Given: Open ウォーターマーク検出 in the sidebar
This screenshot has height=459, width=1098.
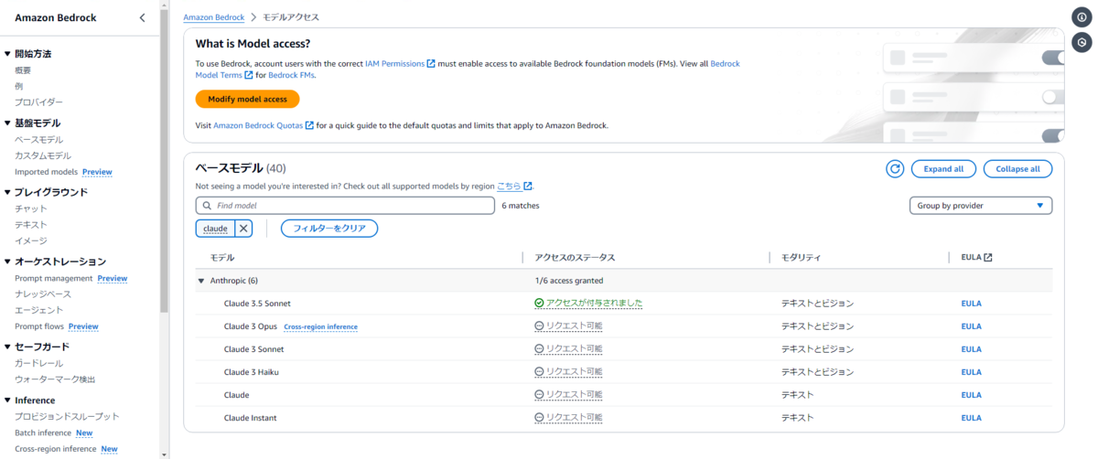Looking at the screenshot, I should pos(55,379).
